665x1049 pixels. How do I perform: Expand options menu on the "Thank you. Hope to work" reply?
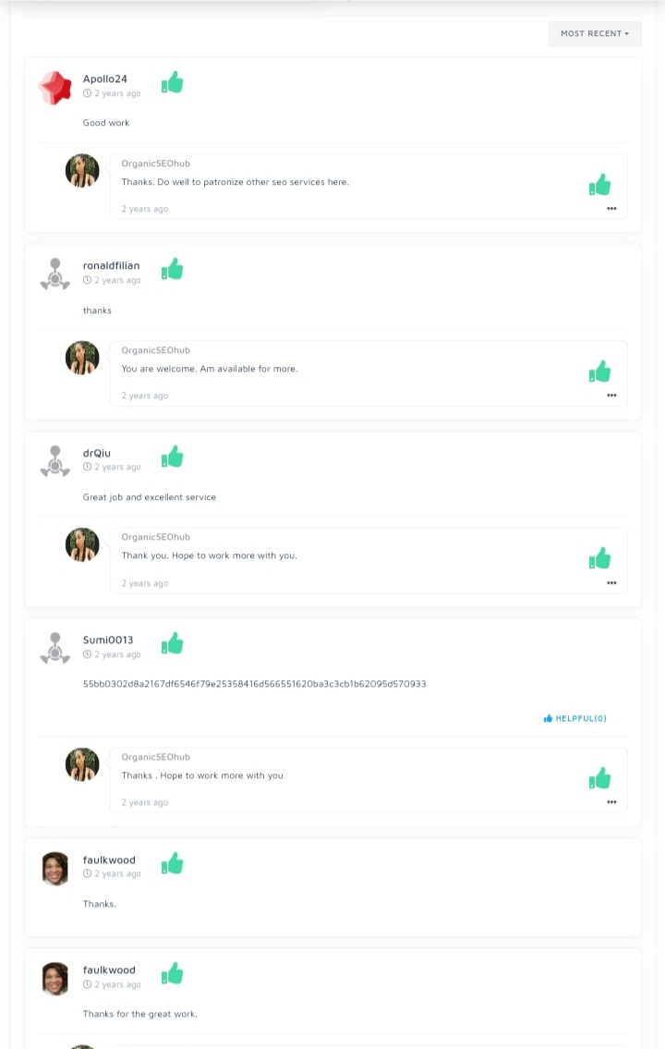tap(611, 583)
